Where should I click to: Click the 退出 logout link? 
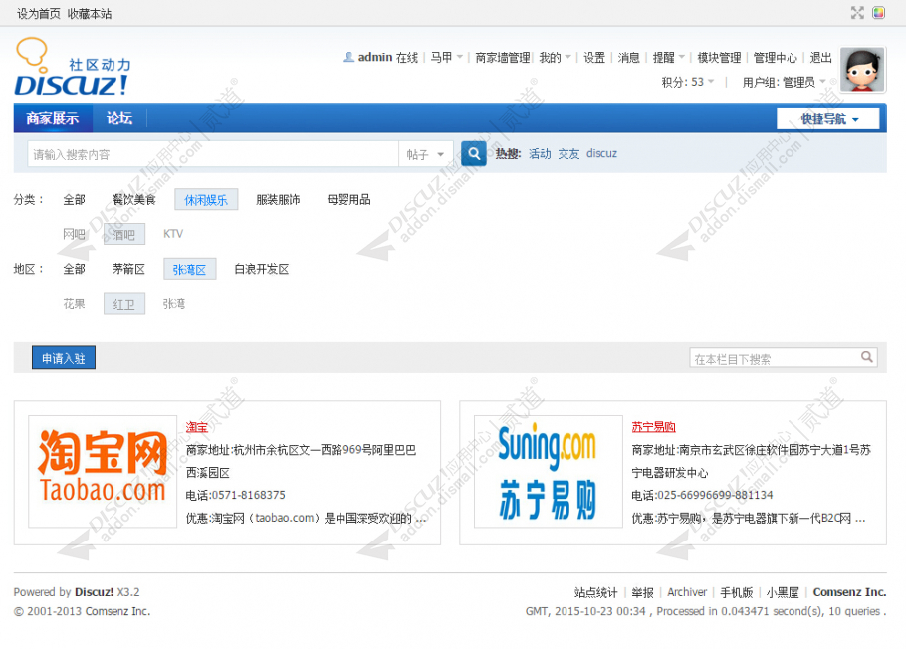[821, 57]
